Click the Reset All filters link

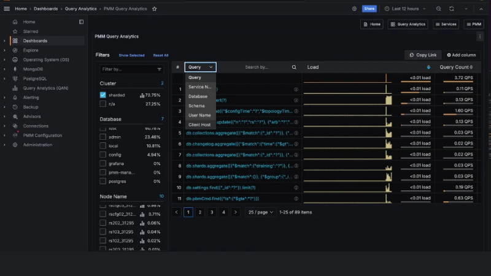(x=160, y=55)
